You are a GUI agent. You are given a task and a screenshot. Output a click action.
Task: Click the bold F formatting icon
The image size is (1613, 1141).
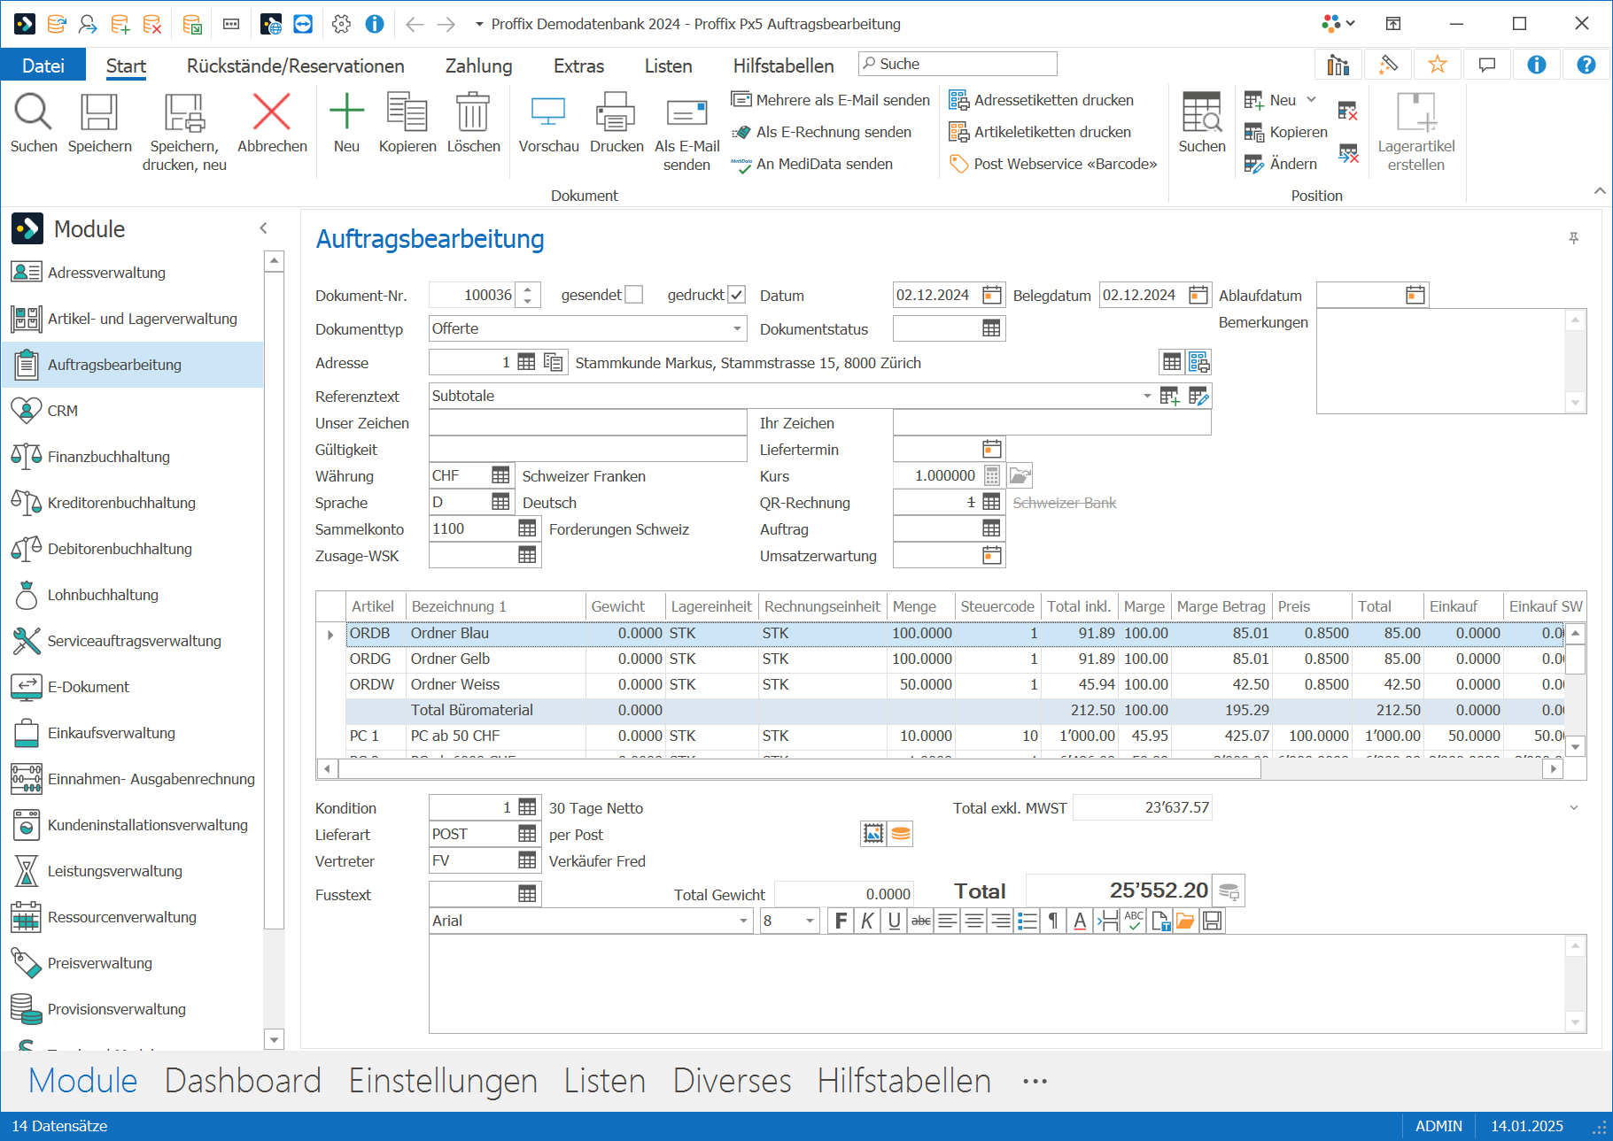[841, 921]
